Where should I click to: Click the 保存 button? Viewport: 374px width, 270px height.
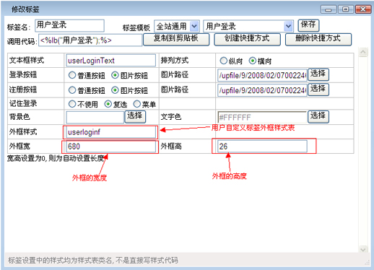[308, 25]
